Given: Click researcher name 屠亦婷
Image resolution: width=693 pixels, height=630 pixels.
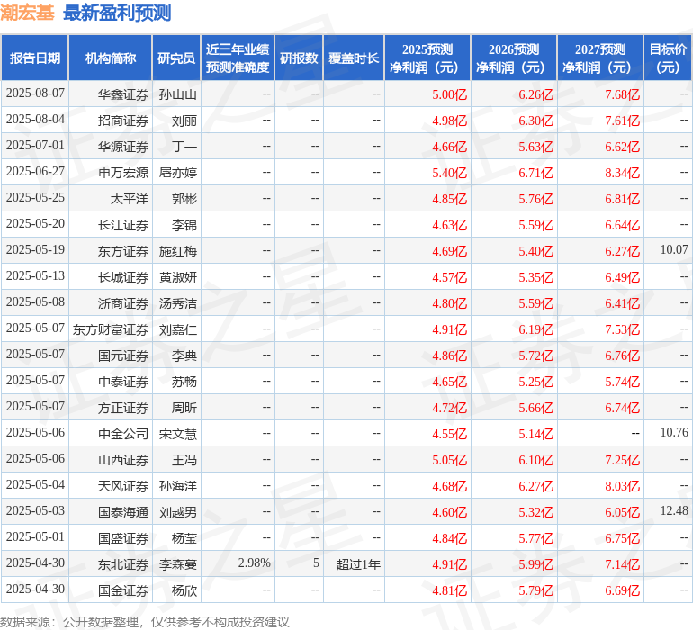Looking at the screenshot, I should [x=177, y=173].
